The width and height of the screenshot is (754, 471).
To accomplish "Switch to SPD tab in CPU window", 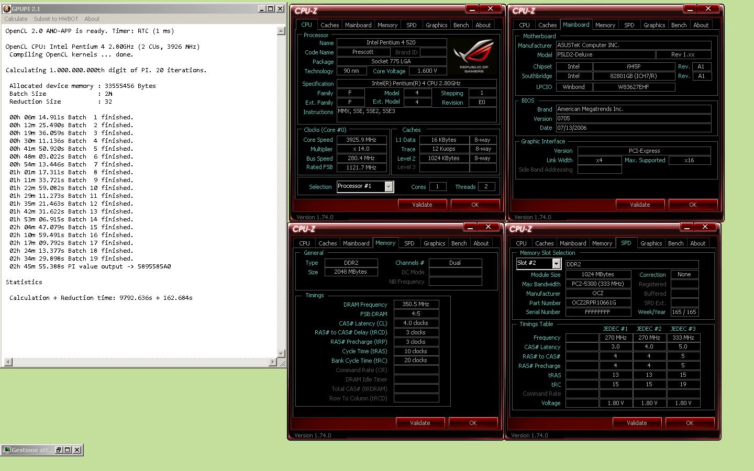I will click(411, 25).
